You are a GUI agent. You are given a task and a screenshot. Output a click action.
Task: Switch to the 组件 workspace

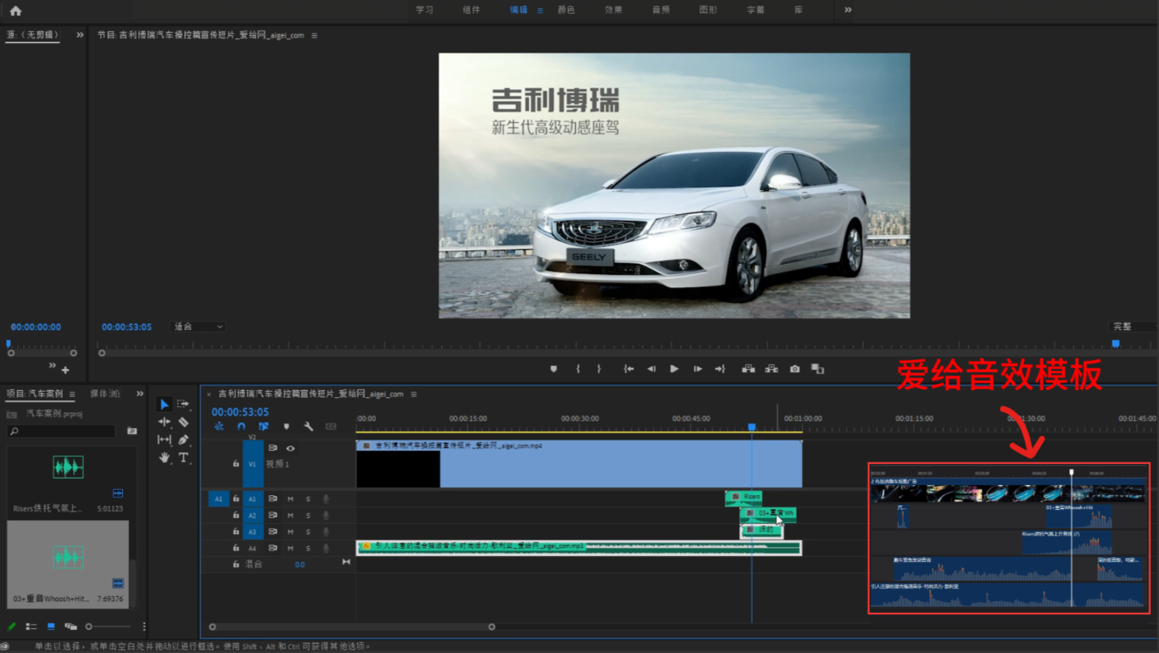(472, 10)
